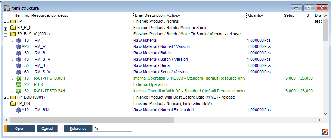Screen dimensions: 331x138
Task: Click the RM_V item cube icon
Action: pyautogui.click(x=19, y=46)
